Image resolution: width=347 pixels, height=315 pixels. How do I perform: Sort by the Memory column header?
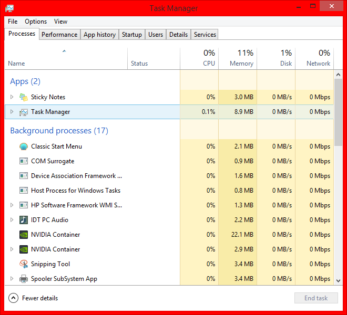[238, 59]
